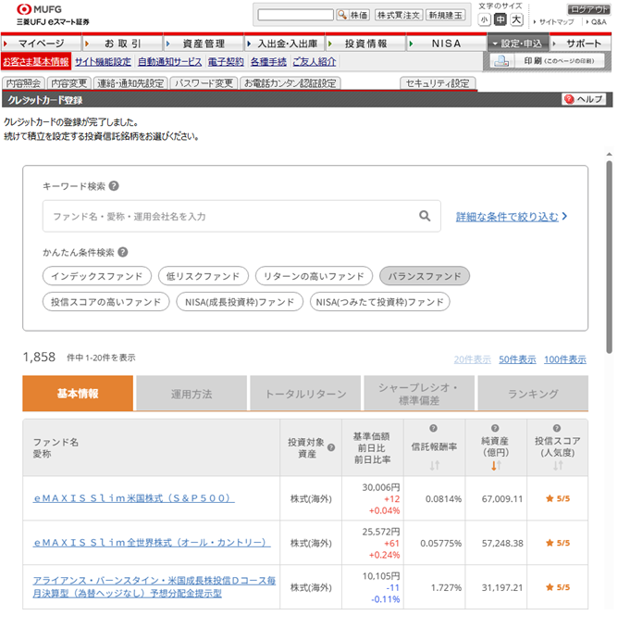
Task: Toggle NISA(つみたて投資枠)ファンド filter chip
Action: click(379, 302)
